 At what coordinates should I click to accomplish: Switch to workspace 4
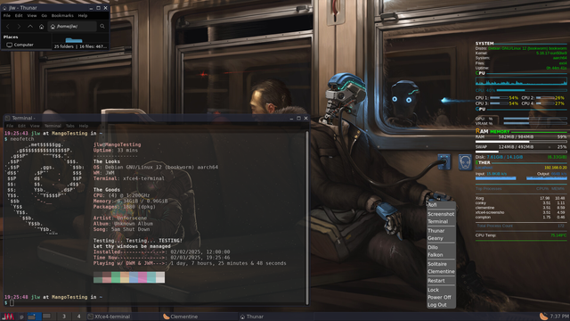[x=78, y=317]
